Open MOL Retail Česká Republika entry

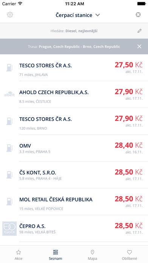point(74,202)
